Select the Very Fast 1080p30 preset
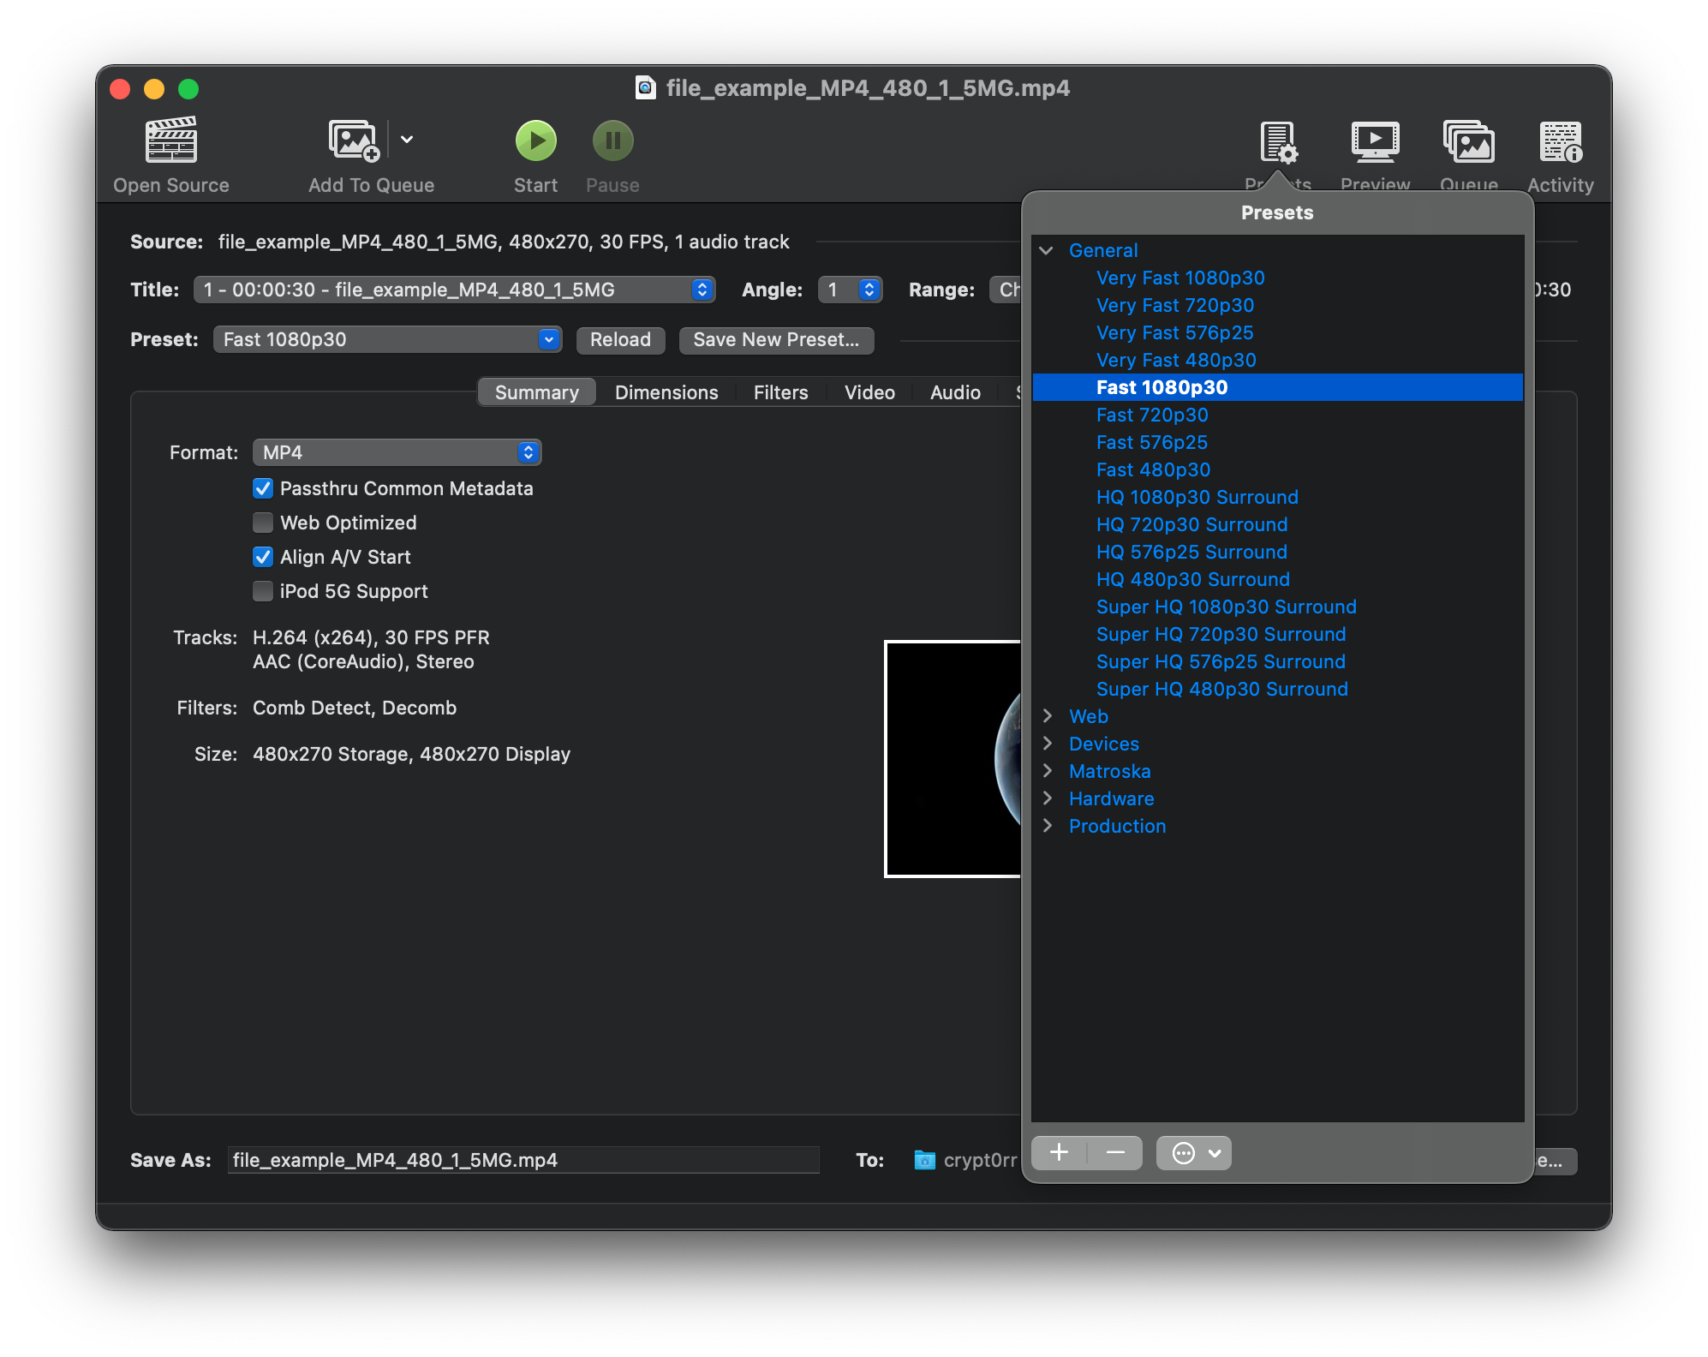Viewport: 1708px width, 1357px height. [x=1180, y=278]
